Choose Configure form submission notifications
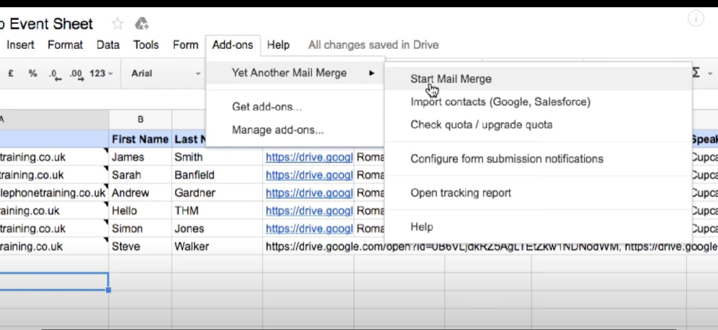 tap(538, 159)
